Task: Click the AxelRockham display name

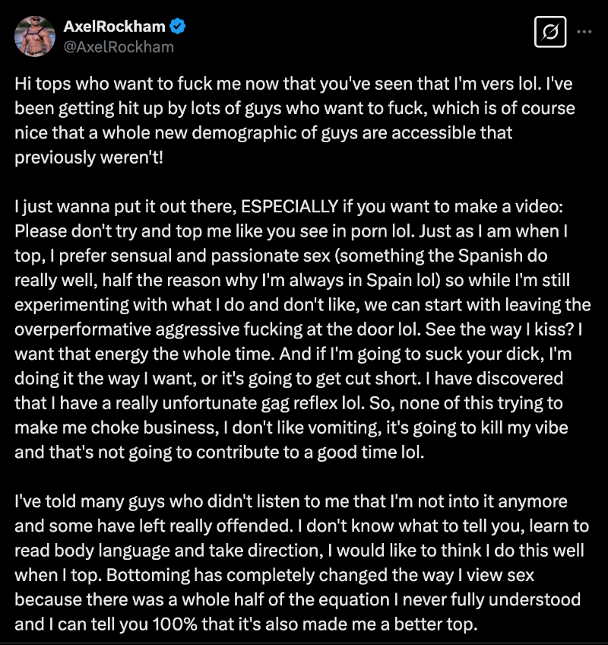Action: tap(114, 27)
